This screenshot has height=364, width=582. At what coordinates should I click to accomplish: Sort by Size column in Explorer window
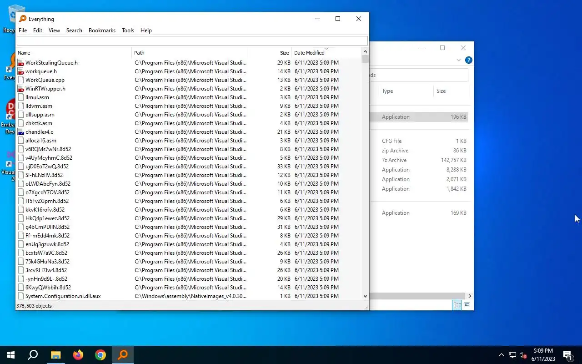pyautogui.click(x=451, y=91)
